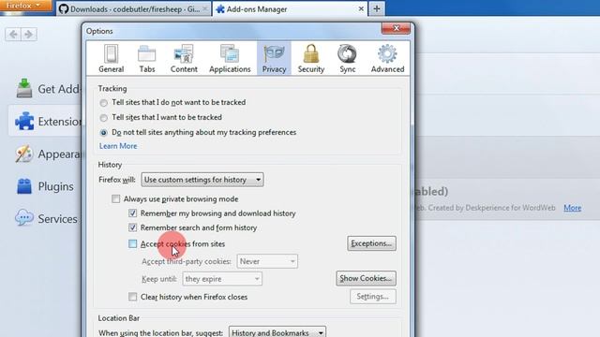Open Keep until dropdown
Image resolution: width=600 pixels, height=337 pixels.
(x=222, y=279)
